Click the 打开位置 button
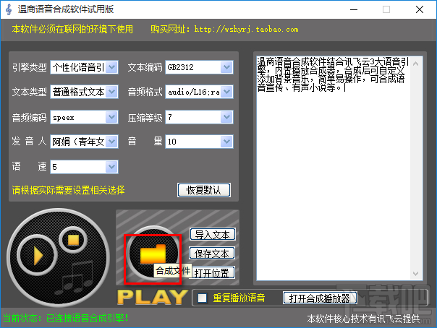 click(212, 273)
